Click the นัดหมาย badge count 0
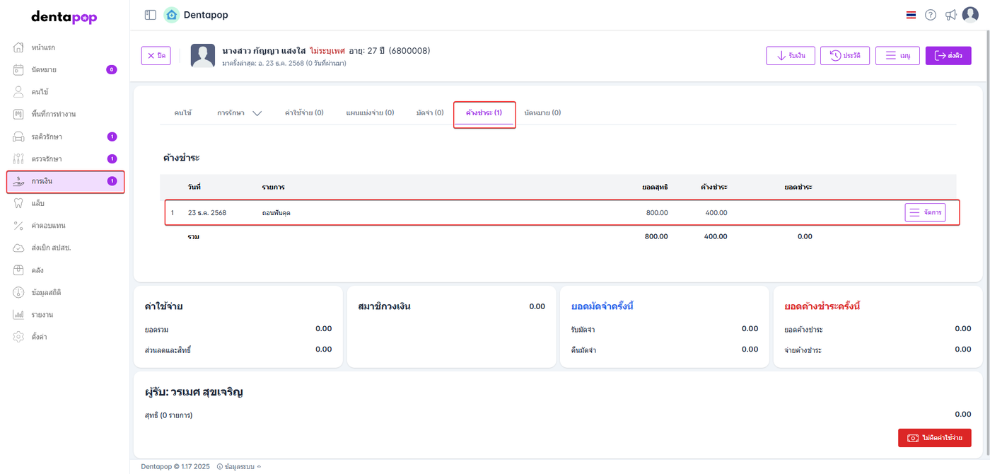 point(111,69)
